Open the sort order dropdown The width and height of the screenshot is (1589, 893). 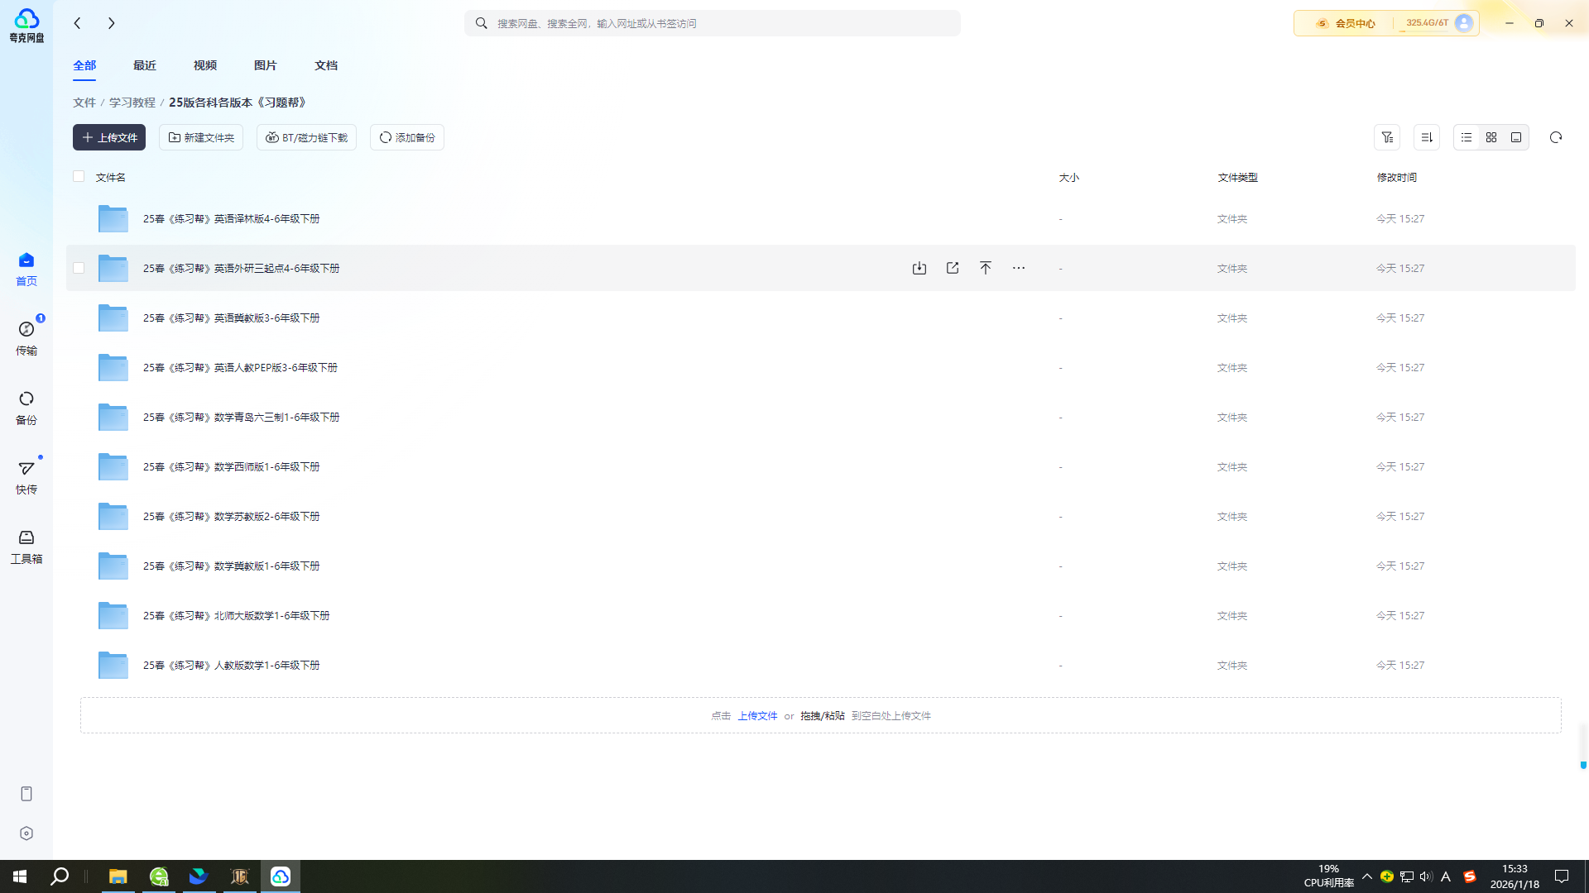pos(1426,137)
